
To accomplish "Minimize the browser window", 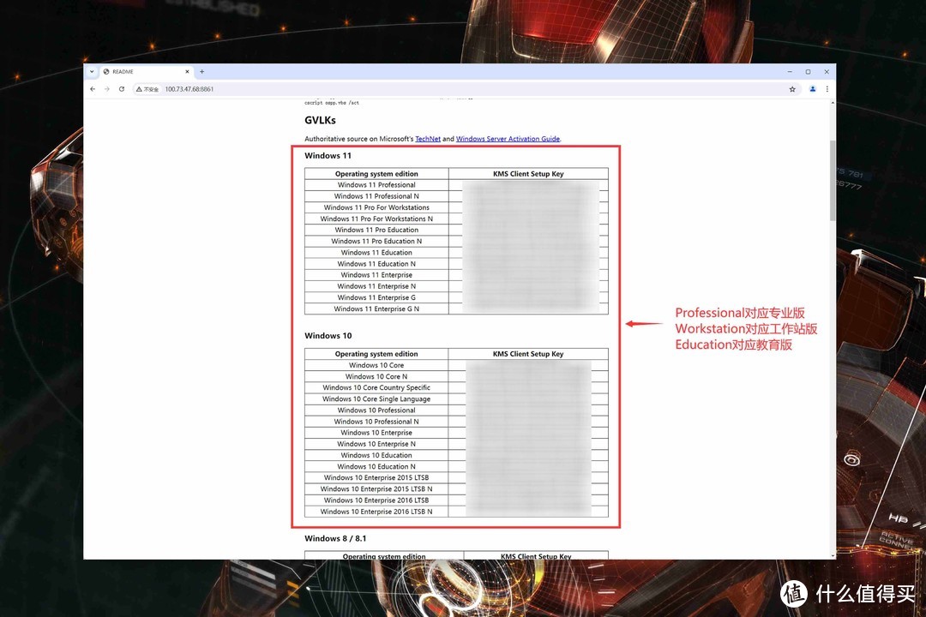I will click(x=790, y=71).
